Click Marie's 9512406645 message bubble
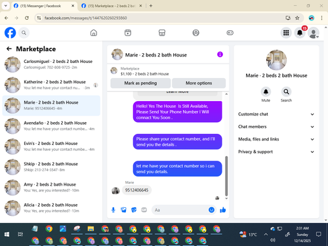 click(x=136, y=190)
